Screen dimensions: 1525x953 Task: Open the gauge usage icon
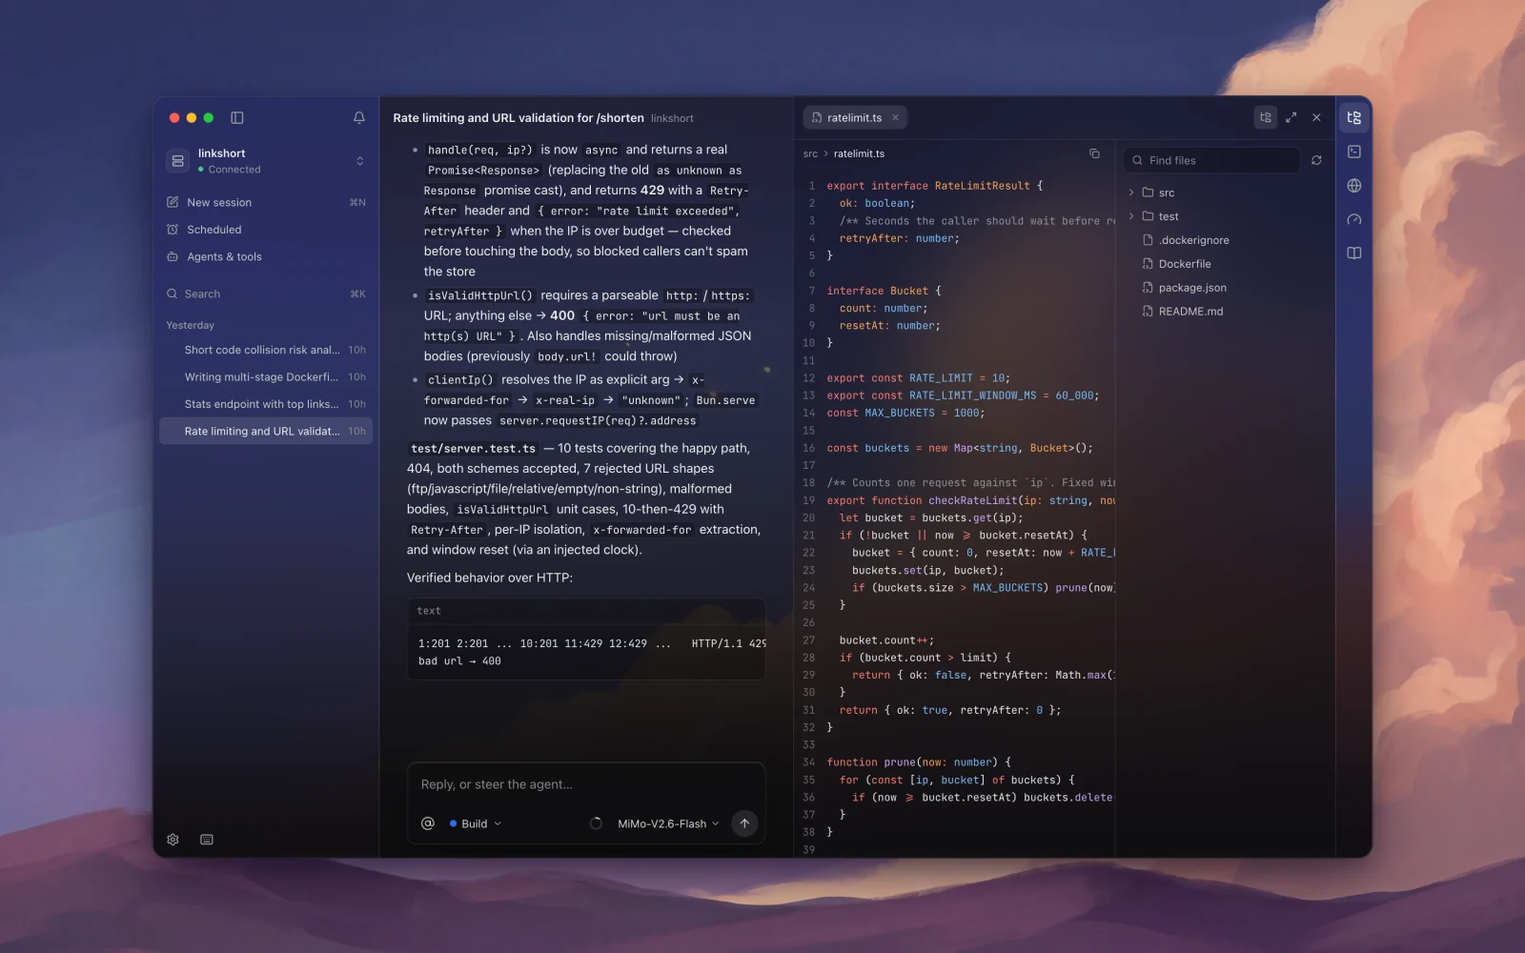1354,219
